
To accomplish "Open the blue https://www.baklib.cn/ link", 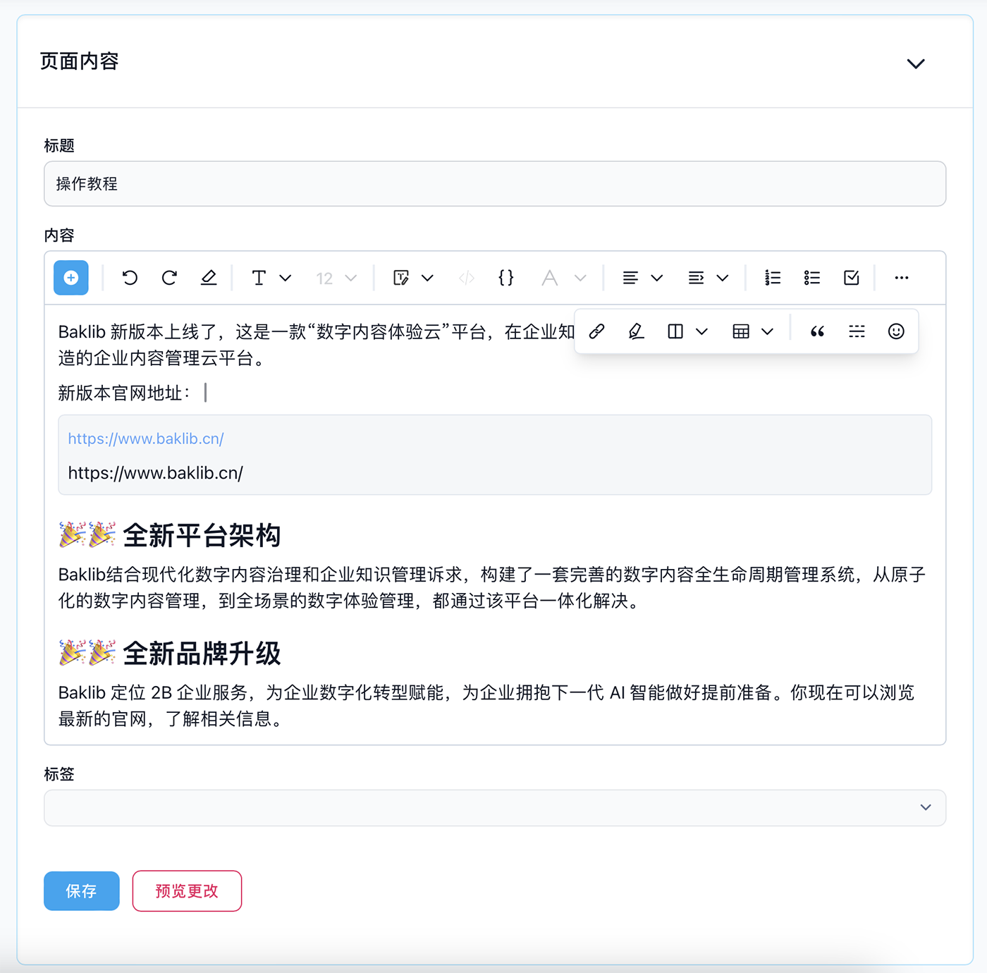I will pyautogui.click(x=146, y=439).
